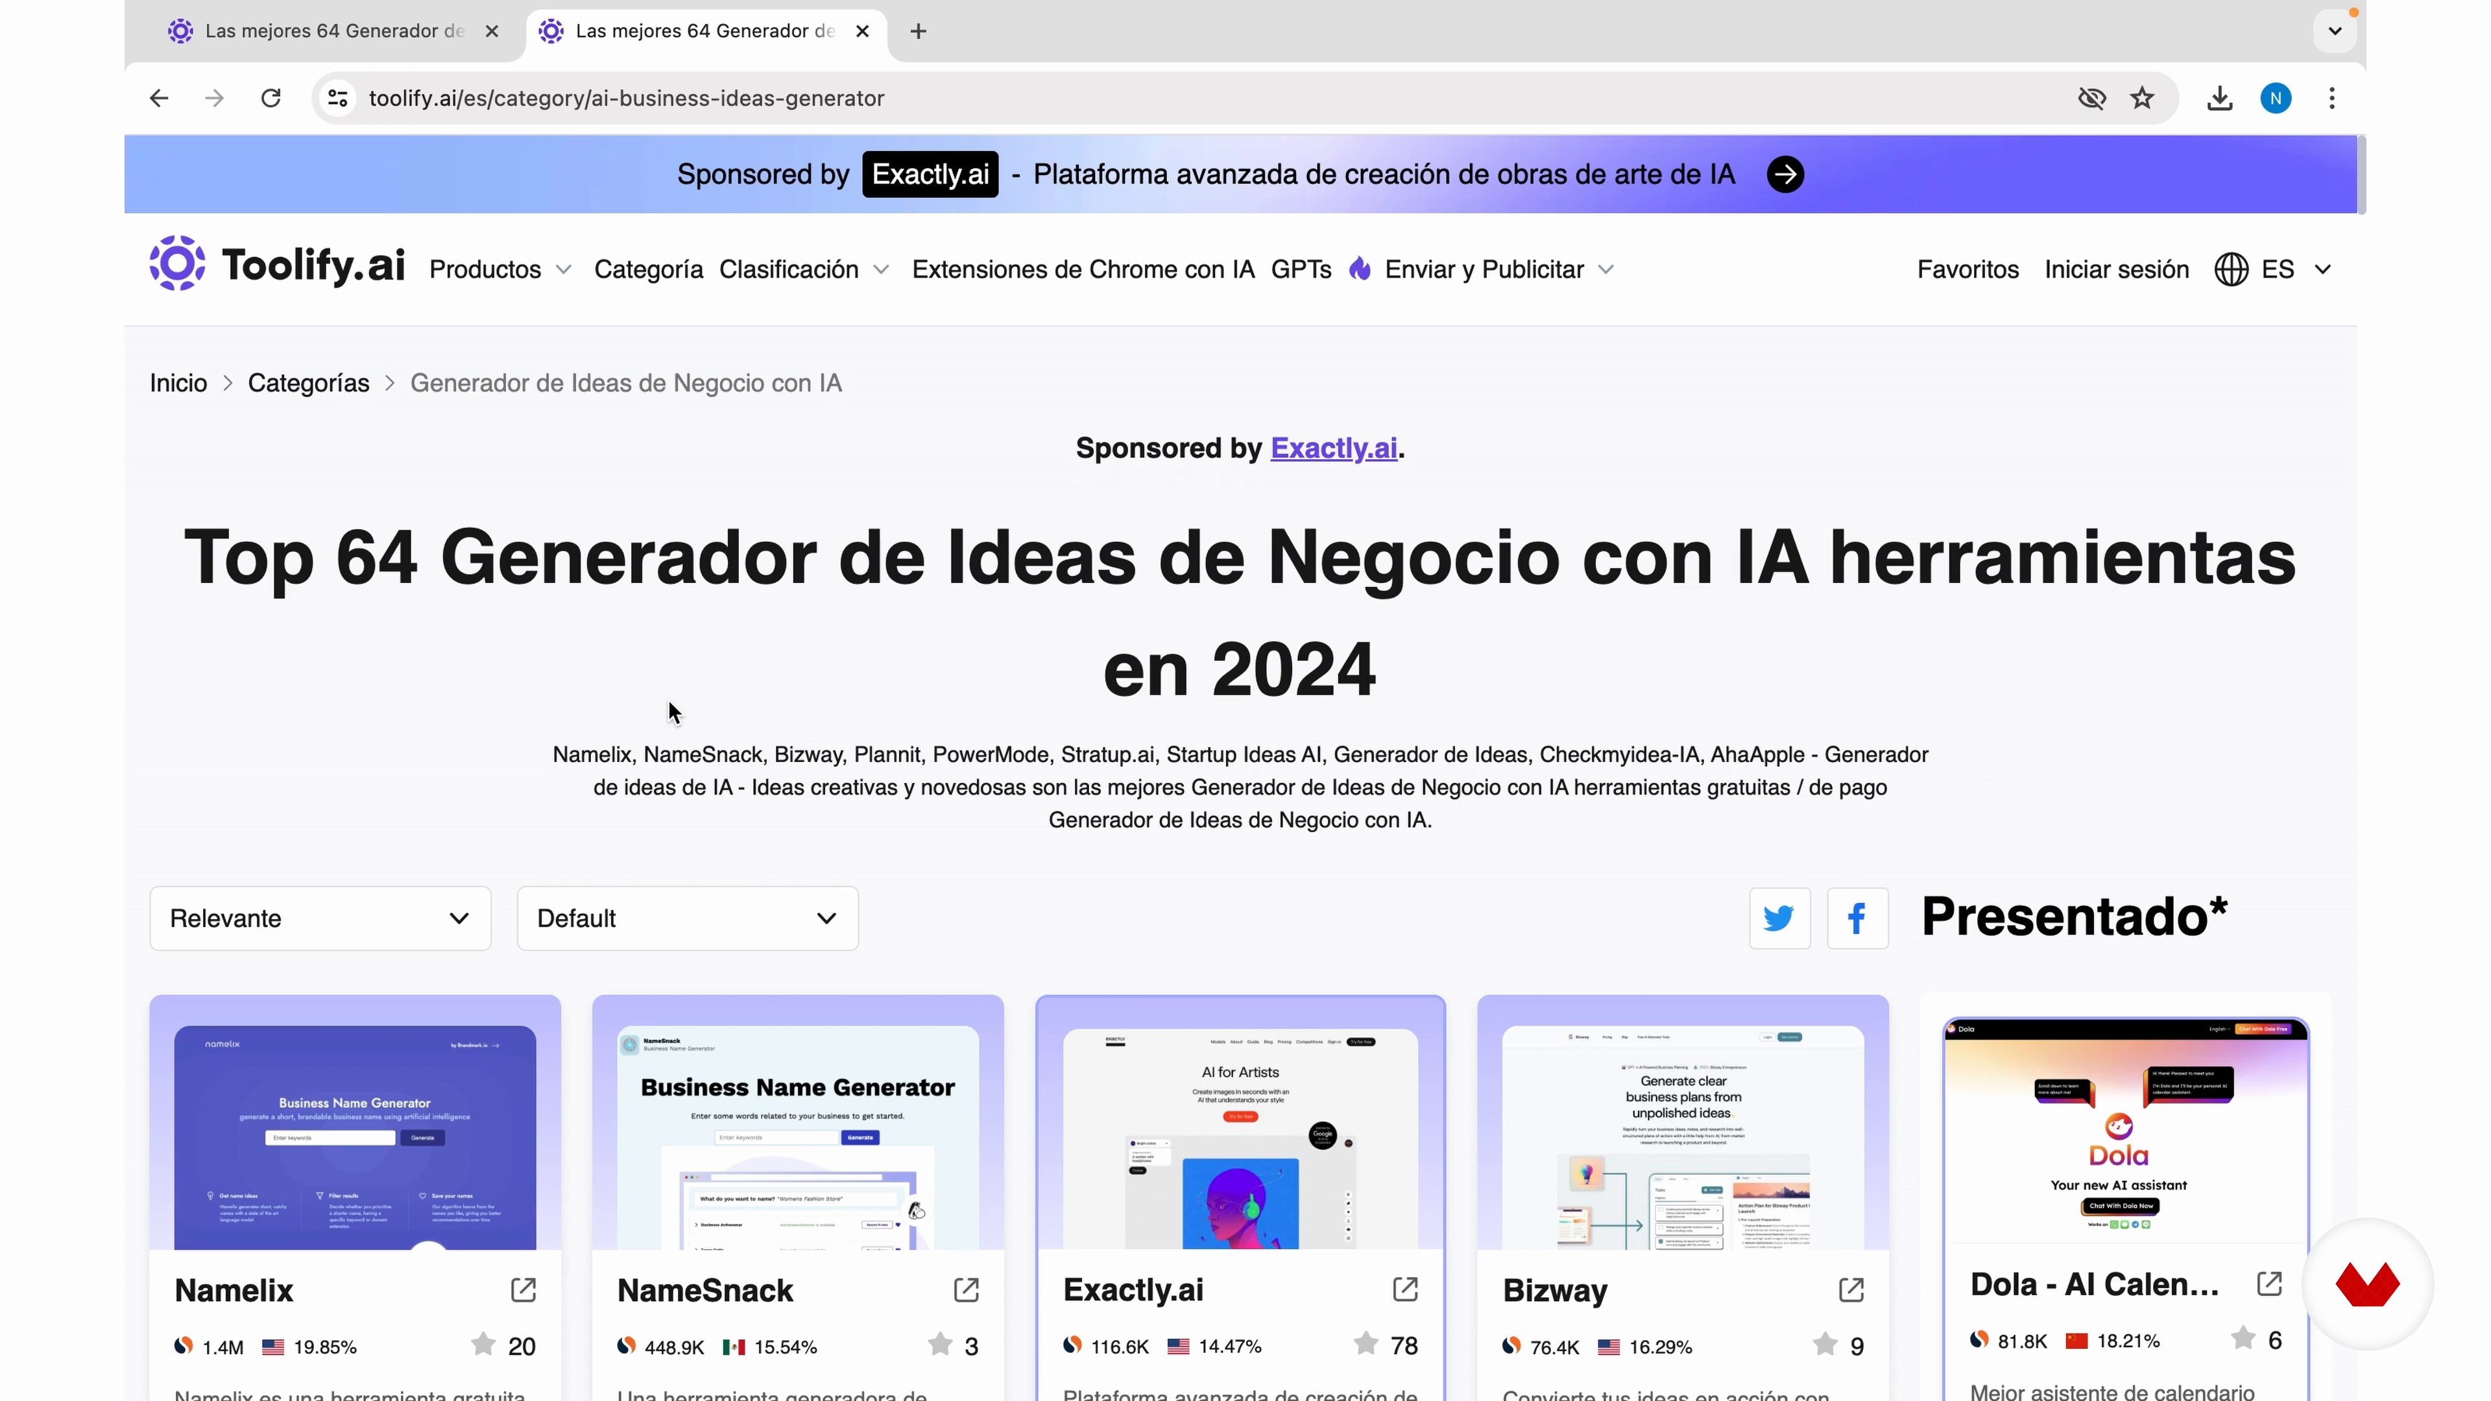Open Exactly.ai card external link icon
This screenshot has height=1401, width=2491.
pyautogui.click(x=1405, y=1288)
